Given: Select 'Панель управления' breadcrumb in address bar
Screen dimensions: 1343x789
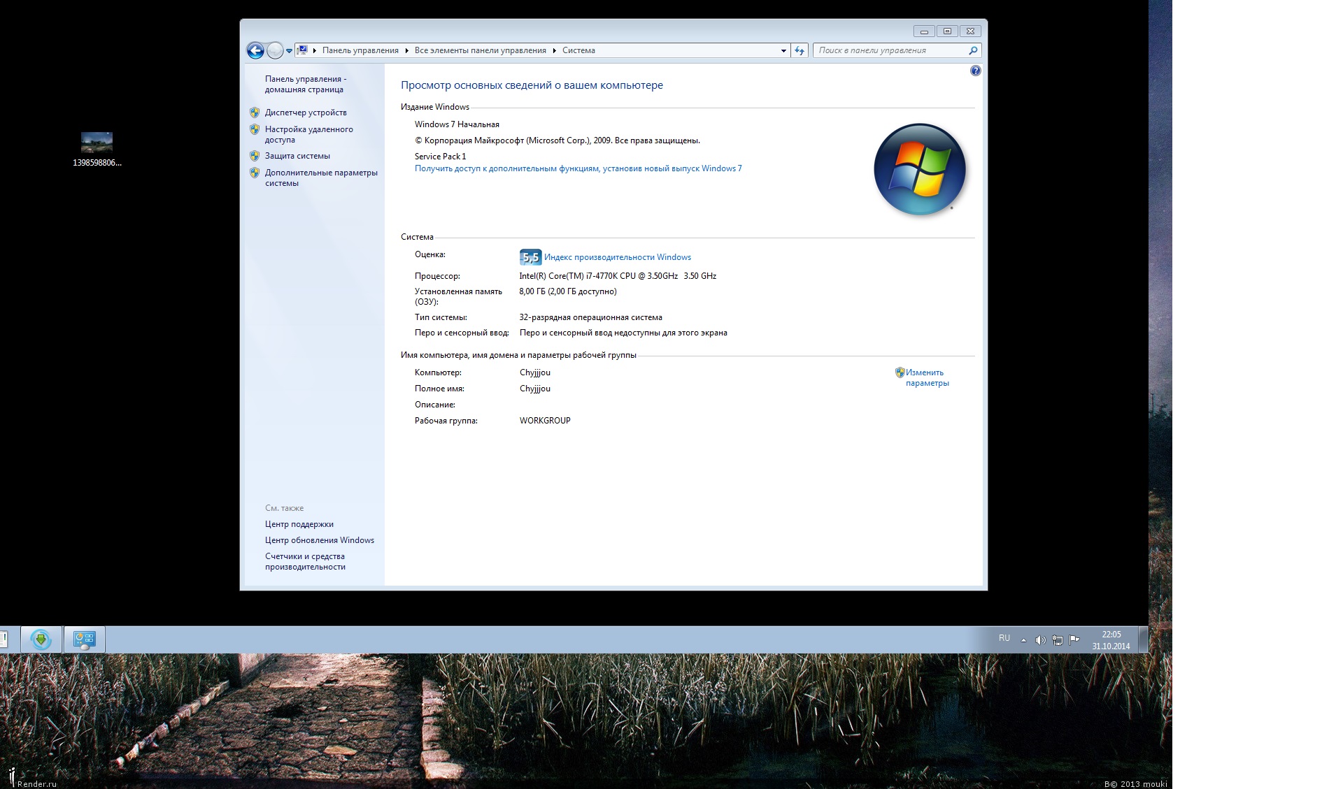Looking at the screenshot, I should (x=360, y=50).
